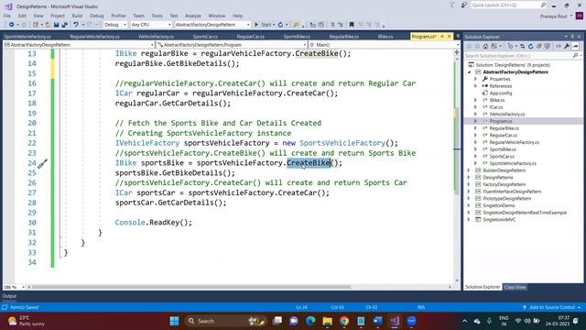Click the Open File toolbar icon
This screenshot has height=330, width=586.
click(48, 25)
